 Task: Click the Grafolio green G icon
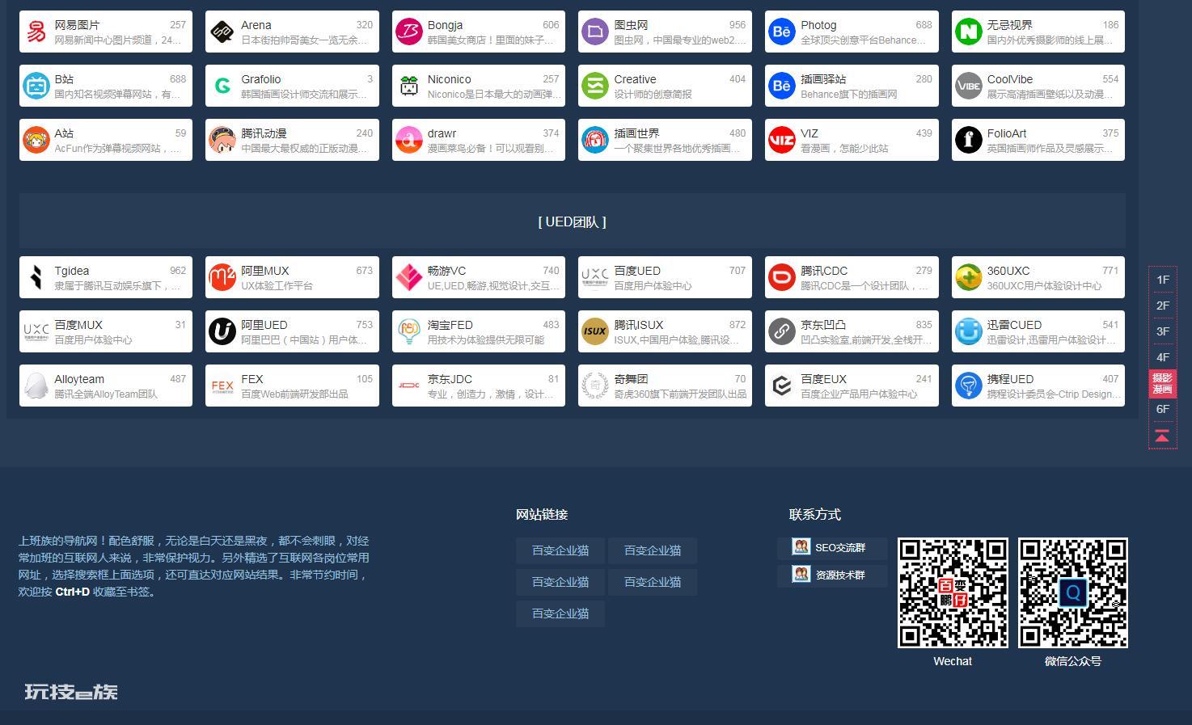pos(222,86)
